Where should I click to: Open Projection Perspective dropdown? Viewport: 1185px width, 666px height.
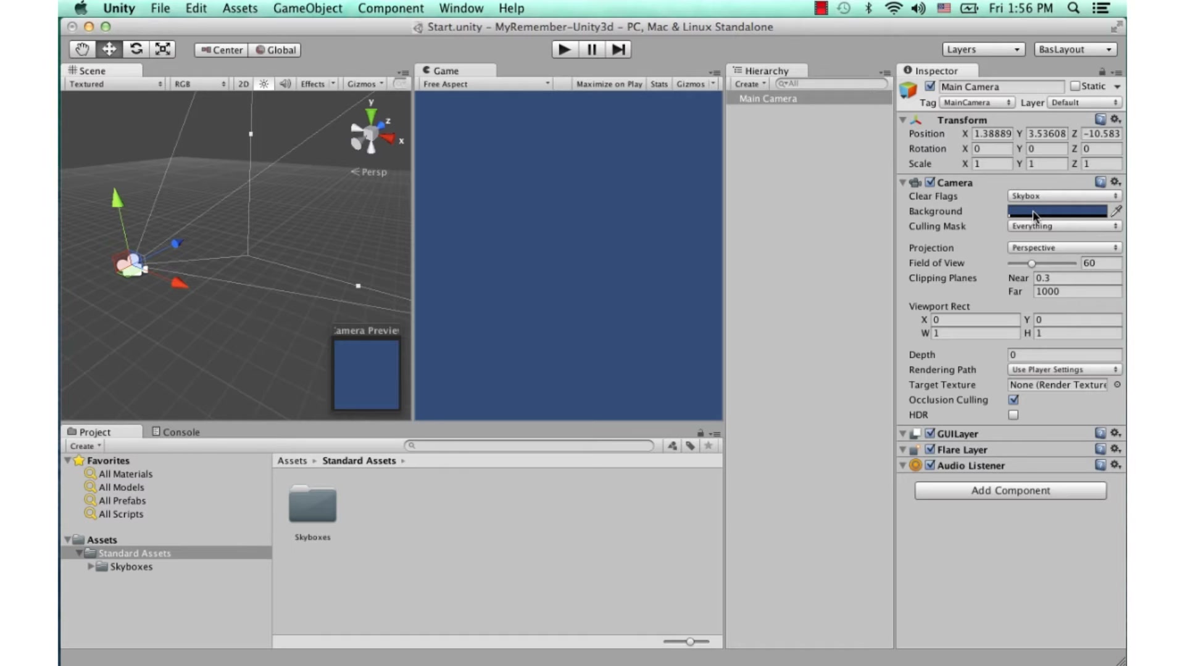pos(1065,248)
